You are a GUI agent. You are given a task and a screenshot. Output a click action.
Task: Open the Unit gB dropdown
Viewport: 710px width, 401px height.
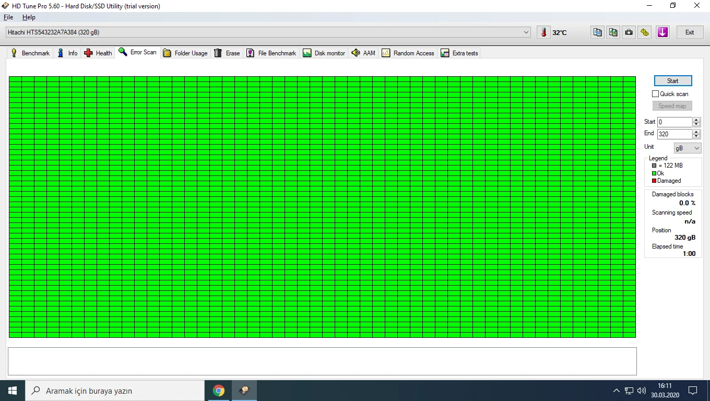point(688,148)
